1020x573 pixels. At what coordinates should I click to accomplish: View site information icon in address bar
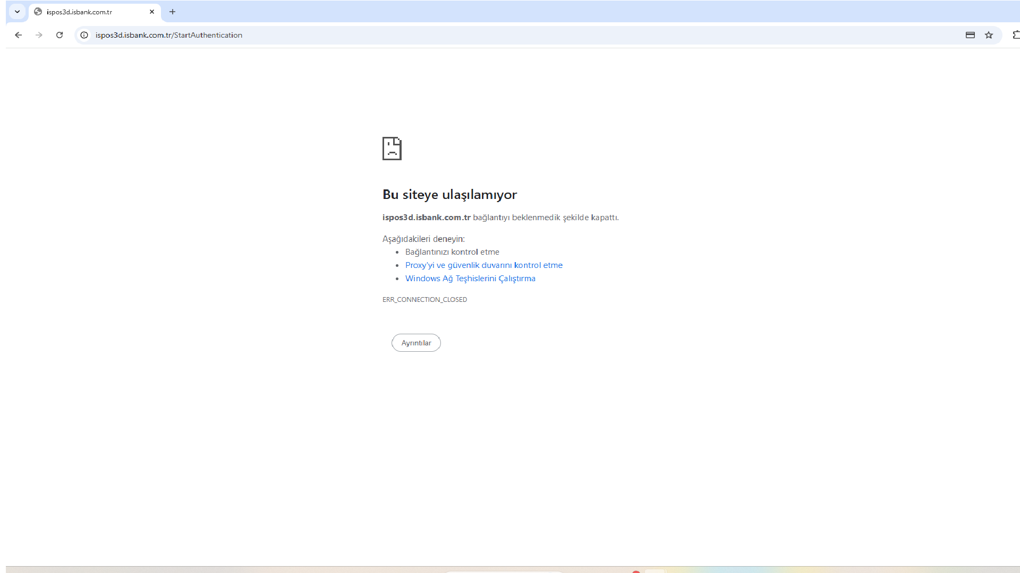pos(84,35)
